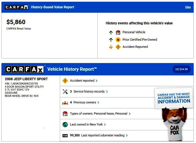
Task: Click the globe icon beside Last owned
Action: [x=65, y=125]
